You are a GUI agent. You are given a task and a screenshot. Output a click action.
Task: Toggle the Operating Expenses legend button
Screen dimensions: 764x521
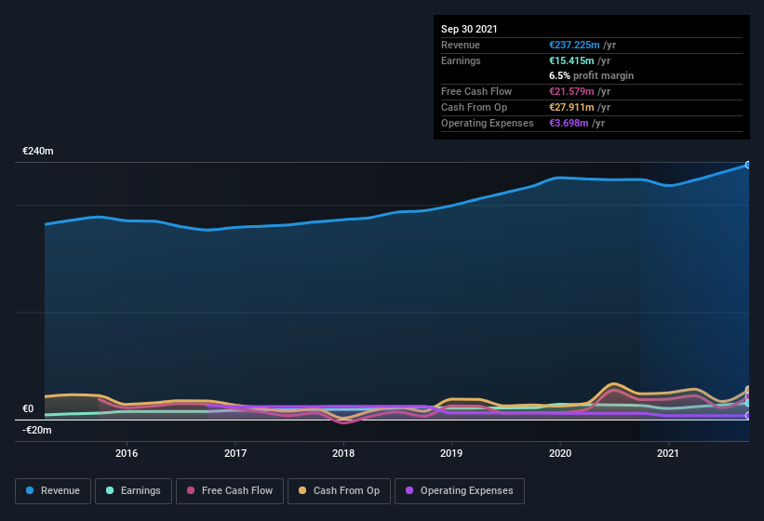coord(460,491)
